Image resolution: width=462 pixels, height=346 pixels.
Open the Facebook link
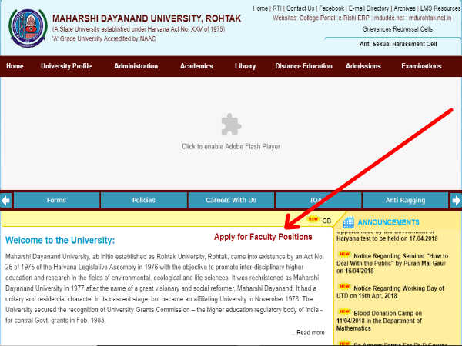(331, 8)
